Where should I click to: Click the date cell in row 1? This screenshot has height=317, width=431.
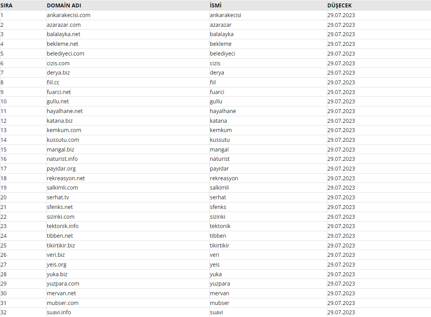coord(341,15)
